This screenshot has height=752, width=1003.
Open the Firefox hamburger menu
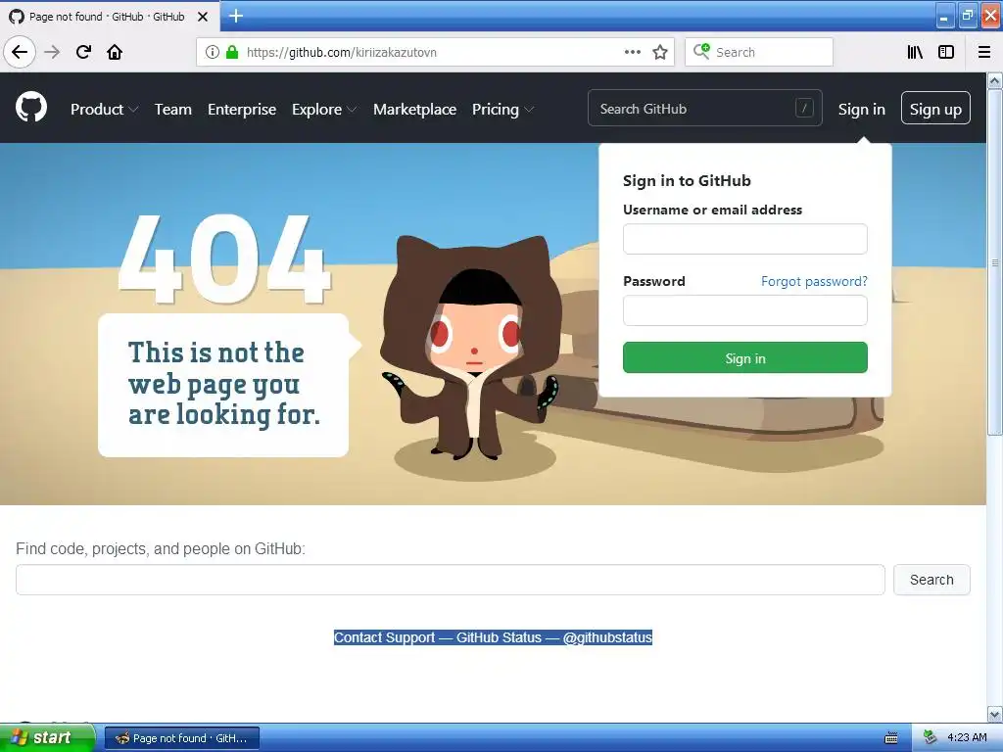point(983,52)
